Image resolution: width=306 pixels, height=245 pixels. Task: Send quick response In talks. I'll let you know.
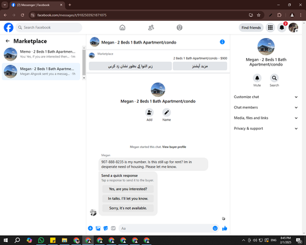128,198
